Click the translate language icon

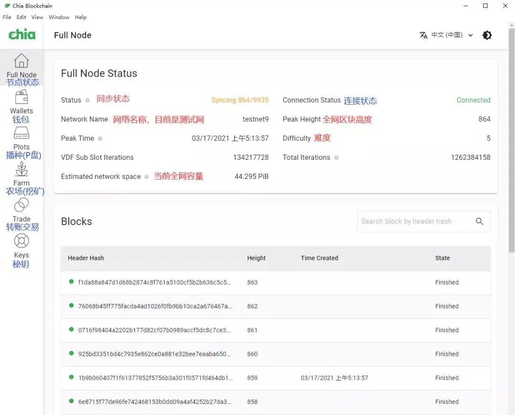[423, 35]
